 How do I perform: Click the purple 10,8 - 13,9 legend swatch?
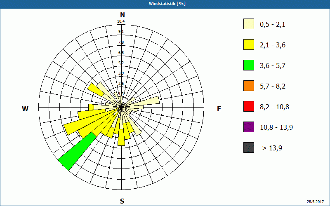click(249, 127)
